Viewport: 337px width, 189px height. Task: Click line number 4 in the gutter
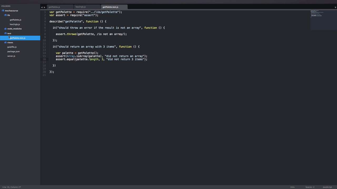(x=45, y=22)
